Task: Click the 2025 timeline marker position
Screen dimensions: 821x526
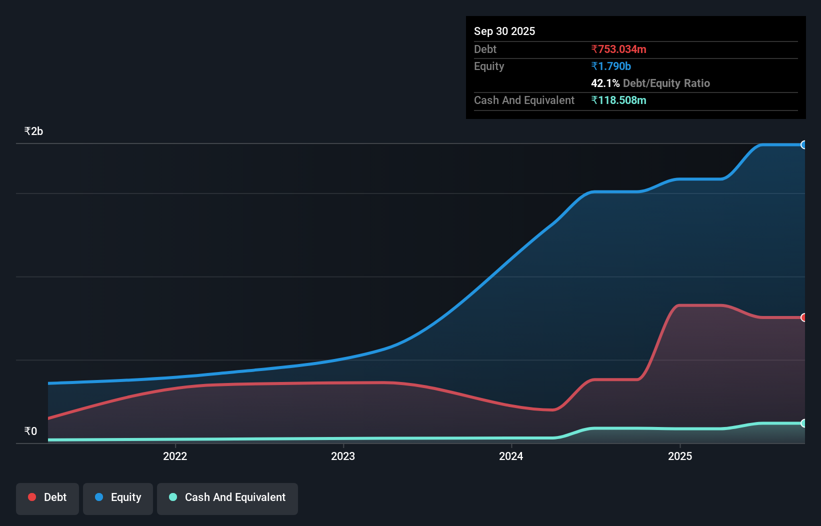Action: 680,456
